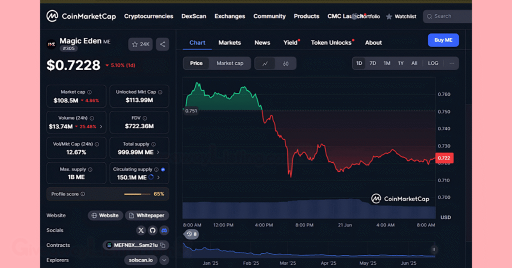Open the GitHub social icon

(152, 230)
